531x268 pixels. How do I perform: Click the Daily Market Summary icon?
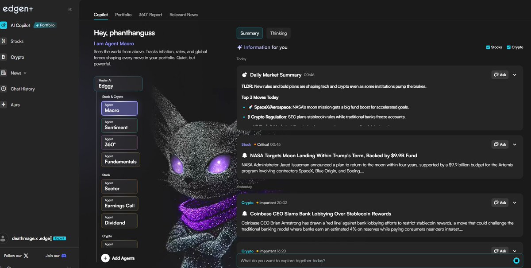[245, 75]
